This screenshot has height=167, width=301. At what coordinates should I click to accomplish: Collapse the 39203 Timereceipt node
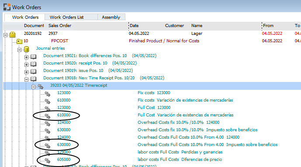pyautogui.click(x=33, y=87)
